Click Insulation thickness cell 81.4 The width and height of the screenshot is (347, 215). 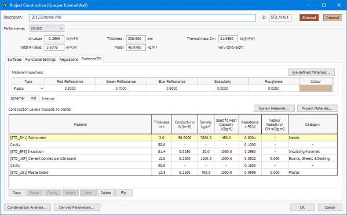162,152
